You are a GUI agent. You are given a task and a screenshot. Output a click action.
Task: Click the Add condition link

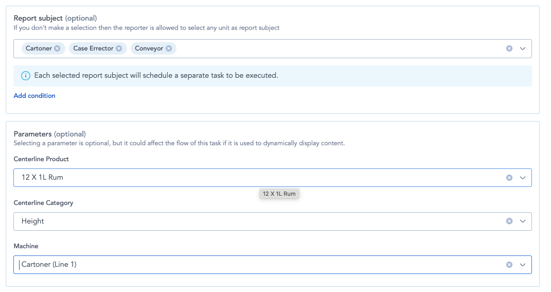click(34, 96)
